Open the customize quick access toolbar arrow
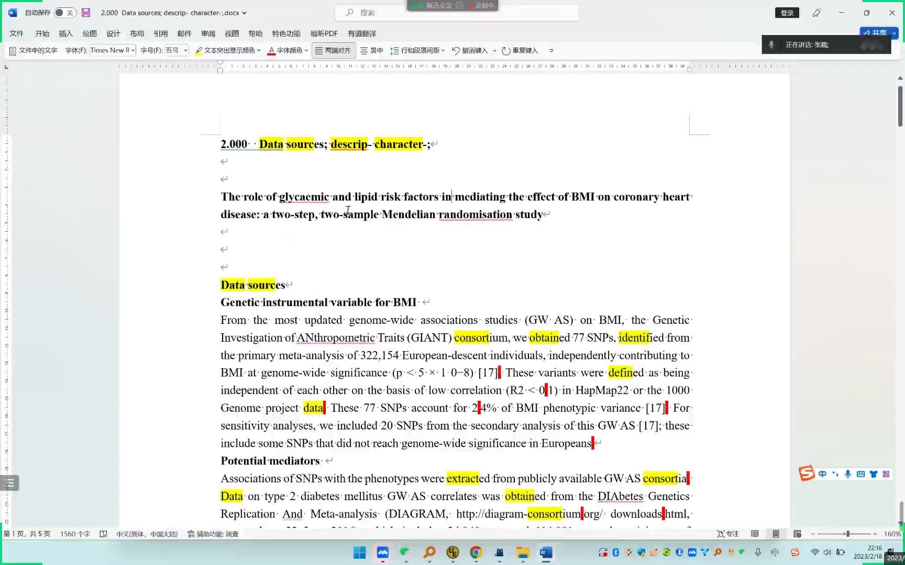905x565 pixels. pyautogui.click(x=551, y=51)
